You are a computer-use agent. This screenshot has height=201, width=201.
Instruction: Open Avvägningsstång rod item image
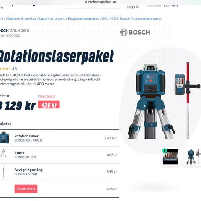pos(3,172)
